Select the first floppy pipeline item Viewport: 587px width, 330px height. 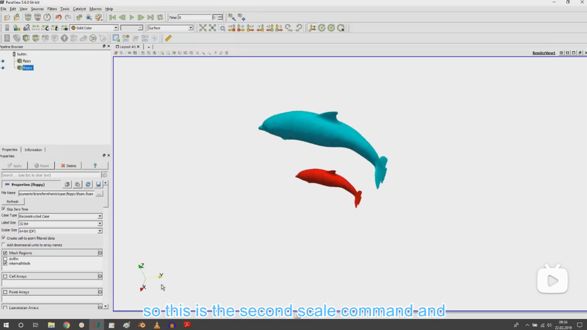(27, 61)
